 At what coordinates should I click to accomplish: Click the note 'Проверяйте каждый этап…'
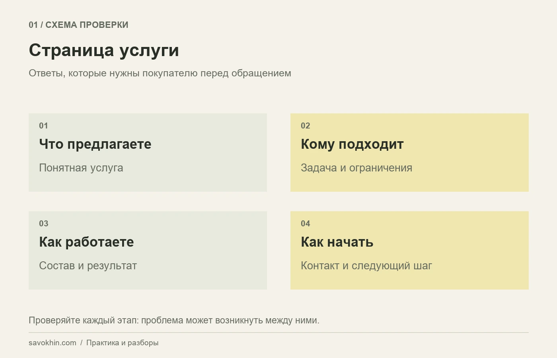tap(174, 320)
